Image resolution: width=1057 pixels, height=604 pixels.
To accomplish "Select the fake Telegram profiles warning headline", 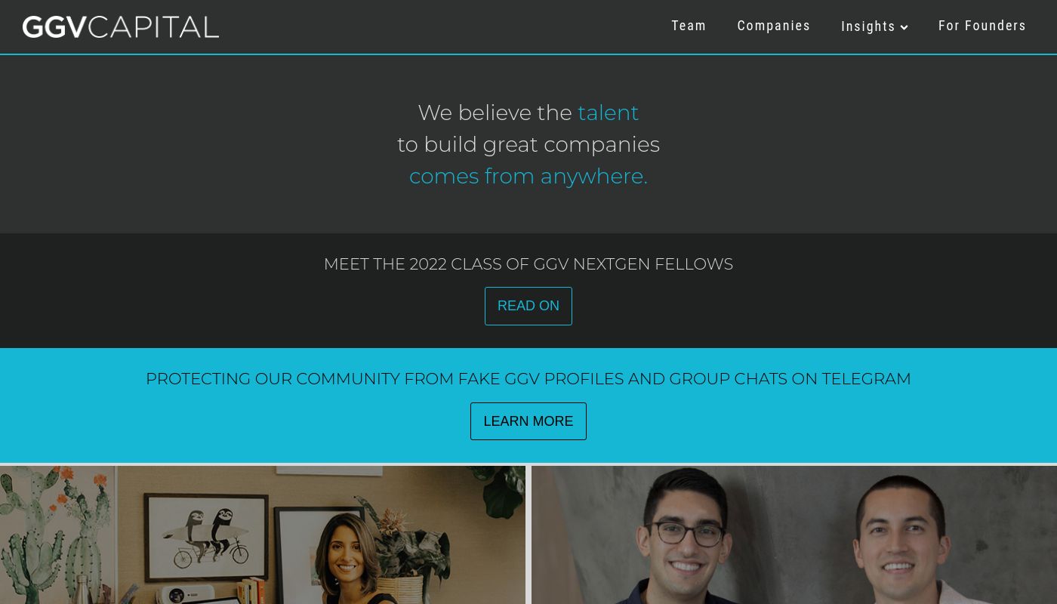I will click(528, 379).
